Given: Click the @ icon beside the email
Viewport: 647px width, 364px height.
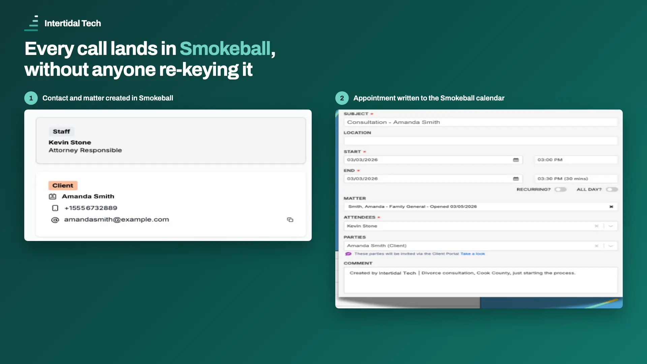Looking at the screenshot, I should (55, 220).
